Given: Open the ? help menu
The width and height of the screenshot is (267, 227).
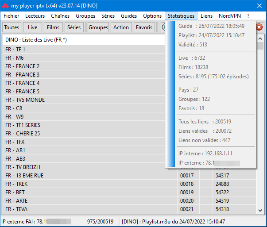Looking at the screenshot, I should (248, 16).
